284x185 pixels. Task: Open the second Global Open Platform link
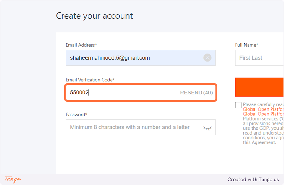263,114
